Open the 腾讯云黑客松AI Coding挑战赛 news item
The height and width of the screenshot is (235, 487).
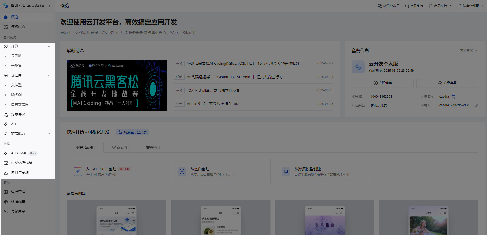(243, 63)
